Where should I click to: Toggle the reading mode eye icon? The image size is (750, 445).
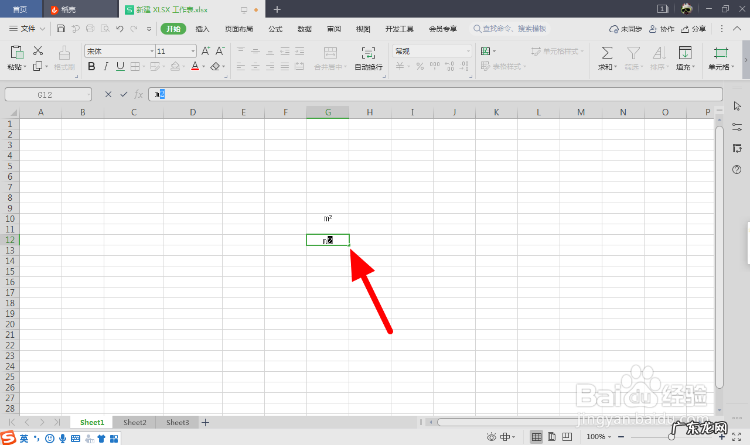click(x=491, y=436)
